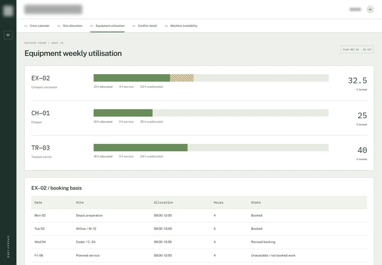Click the EX-02 hatched service bar segment

182,78
